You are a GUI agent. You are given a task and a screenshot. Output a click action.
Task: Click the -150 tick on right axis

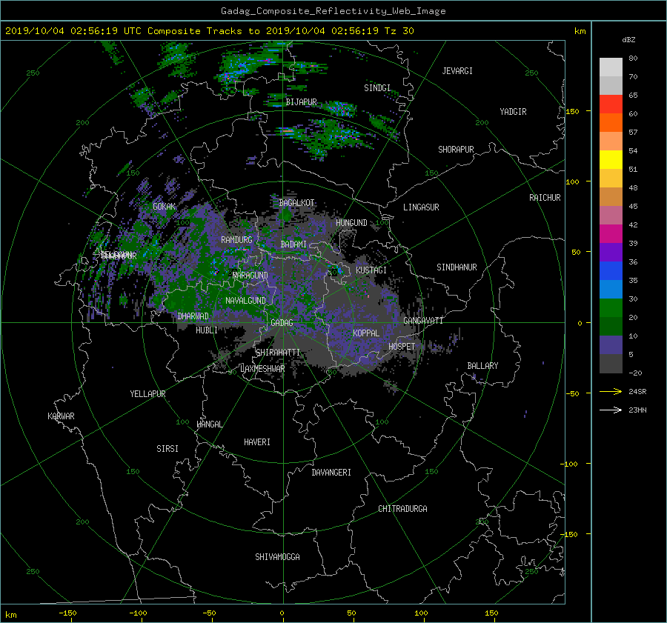[570, 534]
